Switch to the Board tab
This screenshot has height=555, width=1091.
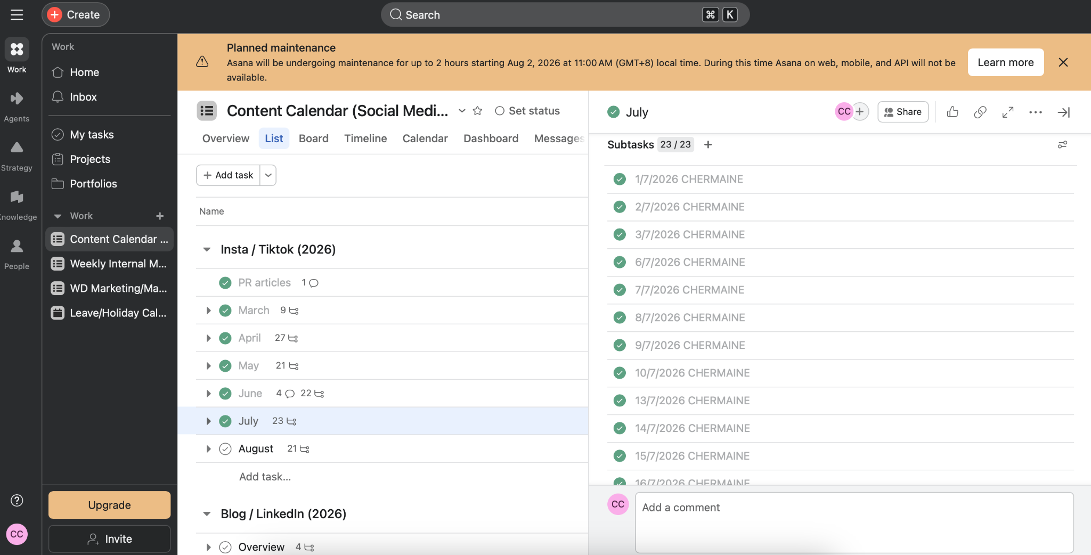point(313,138)
